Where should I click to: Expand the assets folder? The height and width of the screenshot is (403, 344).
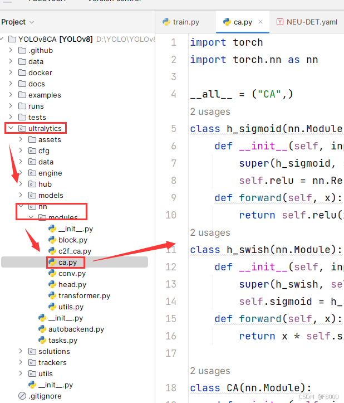click(x=21, y=139)
